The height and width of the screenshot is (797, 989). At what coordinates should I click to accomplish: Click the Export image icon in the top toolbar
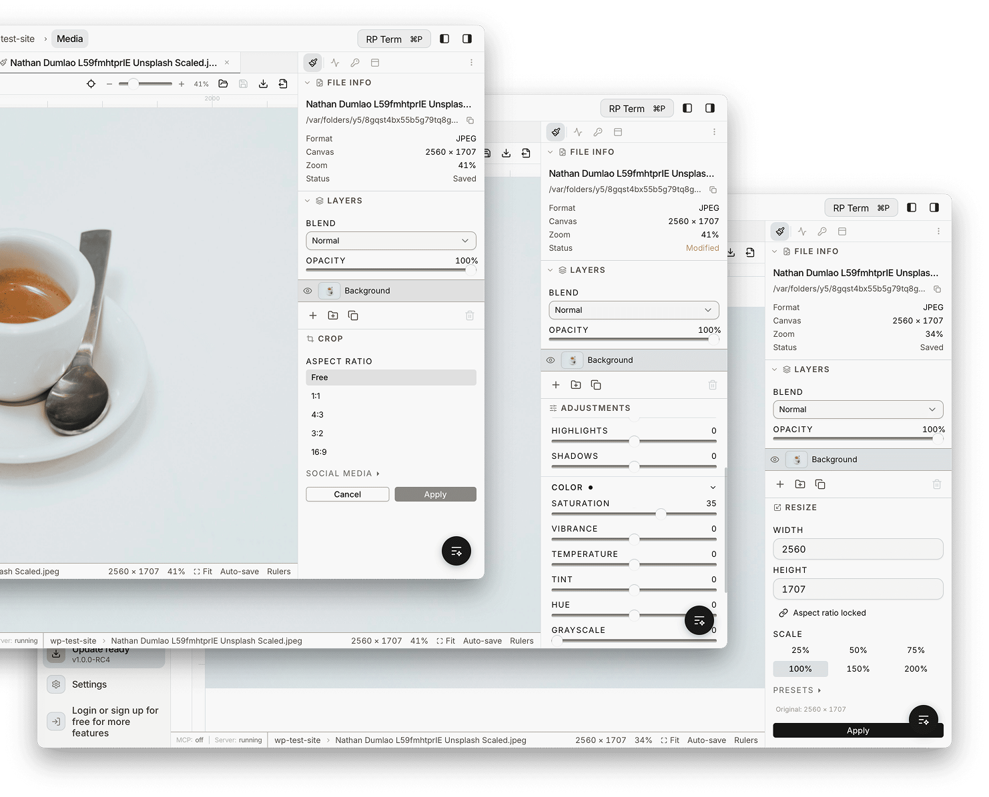pos(284,83)
